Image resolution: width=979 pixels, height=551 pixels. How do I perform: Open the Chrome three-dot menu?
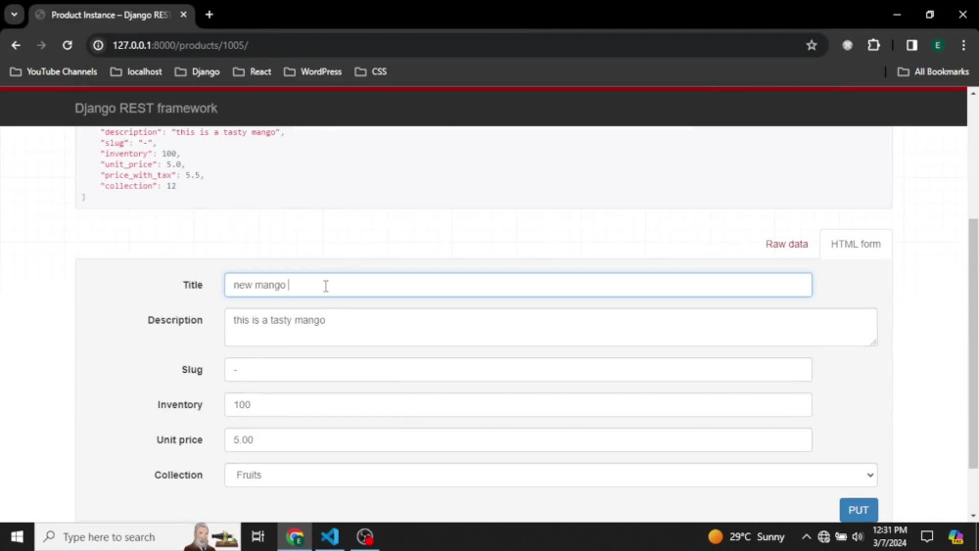coord(963,45)
